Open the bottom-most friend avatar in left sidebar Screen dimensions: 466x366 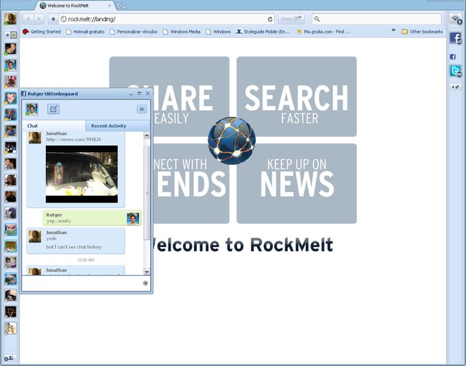[11, 328]
